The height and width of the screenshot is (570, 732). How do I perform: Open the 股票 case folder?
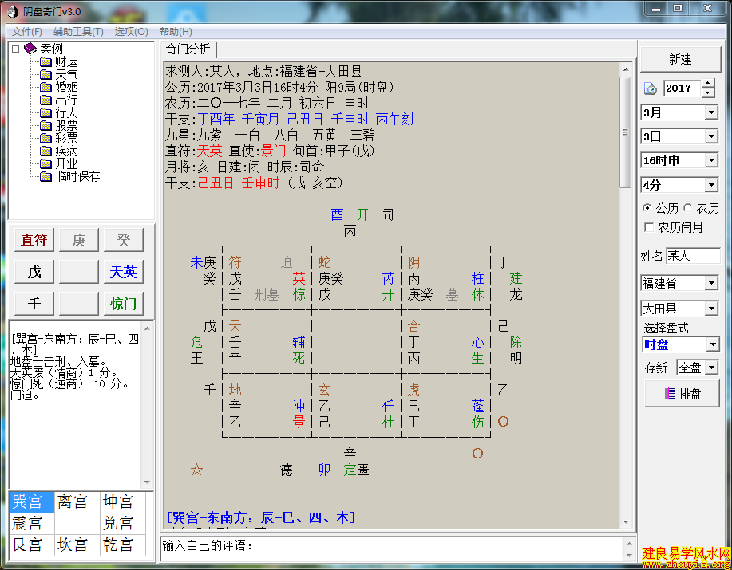click(65, 125)
